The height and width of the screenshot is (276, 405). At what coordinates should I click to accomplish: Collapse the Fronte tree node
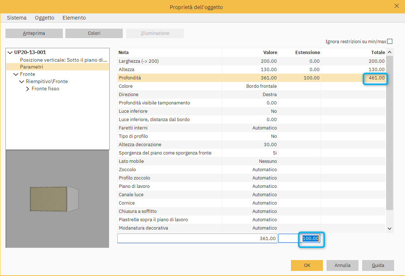click(16, 74)
